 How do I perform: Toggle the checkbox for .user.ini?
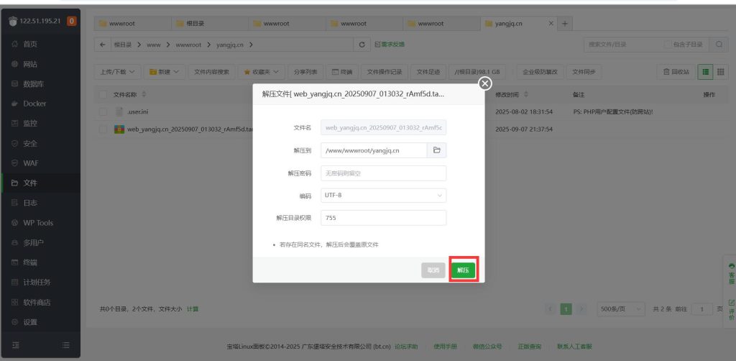click(x=103, y=111)
